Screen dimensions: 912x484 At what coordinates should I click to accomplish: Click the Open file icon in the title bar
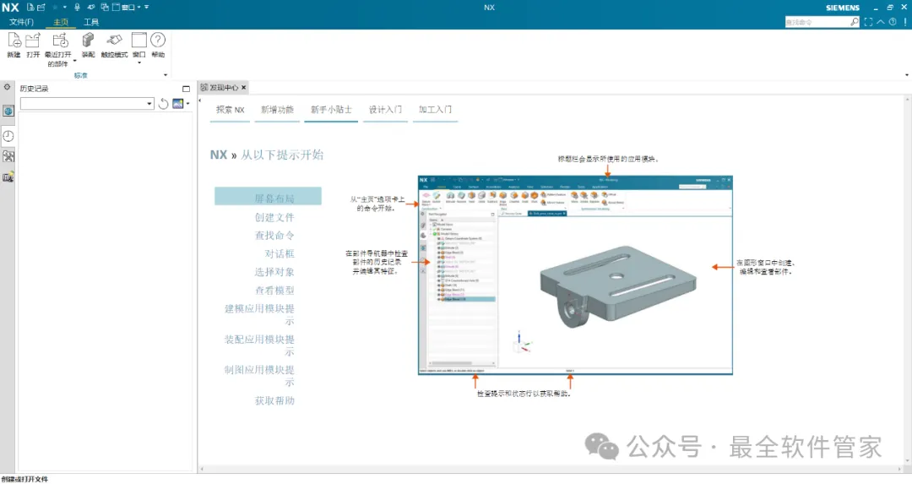41,7
